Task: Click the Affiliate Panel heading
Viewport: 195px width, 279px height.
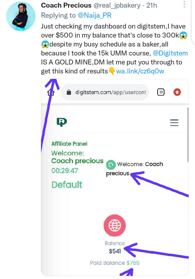Action: [x=69, y=144]
